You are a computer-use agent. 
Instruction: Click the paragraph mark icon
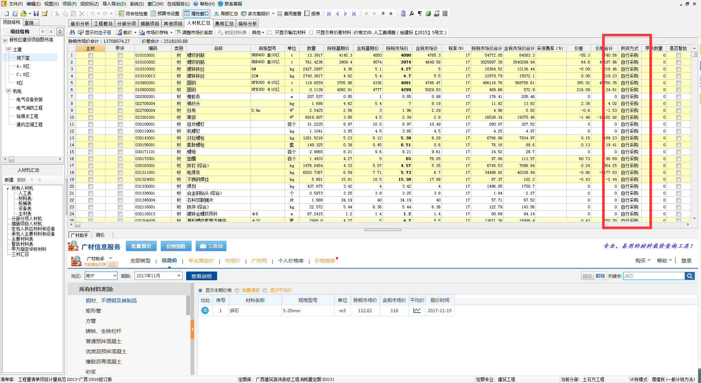pyautogui.click(x=420, y=13)
